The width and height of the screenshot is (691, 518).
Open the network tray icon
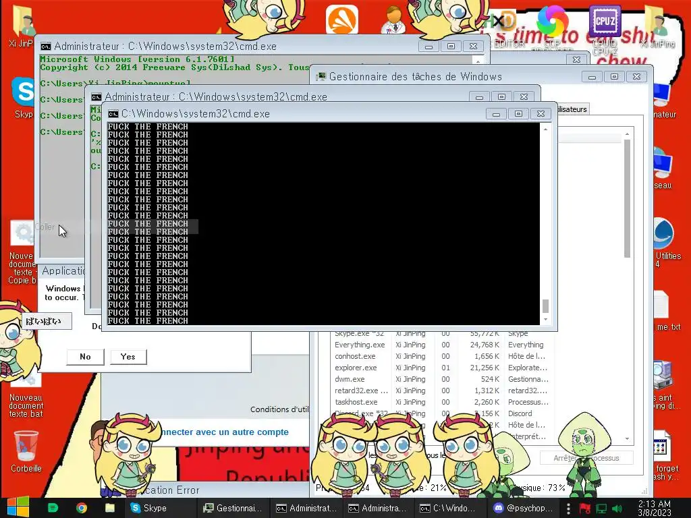[x=601, y=509]
